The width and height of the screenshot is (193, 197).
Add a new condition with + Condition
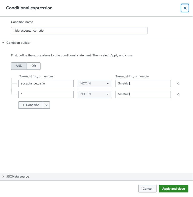point(31,105)
